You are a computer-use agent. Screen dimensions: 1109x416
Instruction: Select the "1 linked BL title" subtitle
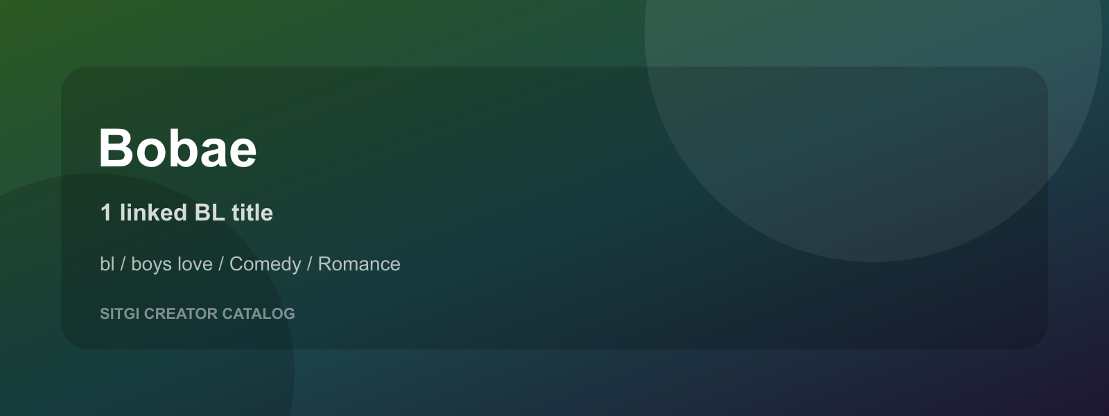point(186,212)
